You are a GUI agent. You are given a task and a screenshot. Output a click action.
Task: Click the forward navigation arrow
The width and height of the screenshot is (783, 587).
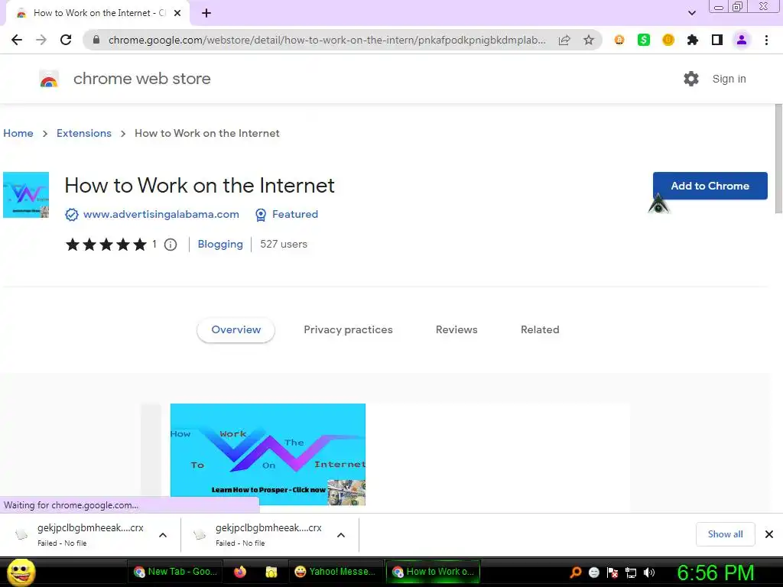(x=41, y=40)
